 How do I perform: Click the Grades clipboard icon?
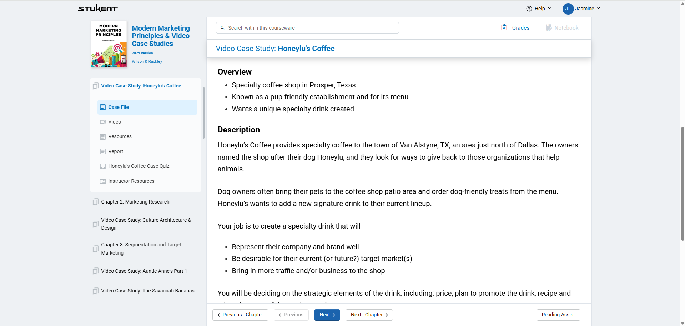coord(504,27)
